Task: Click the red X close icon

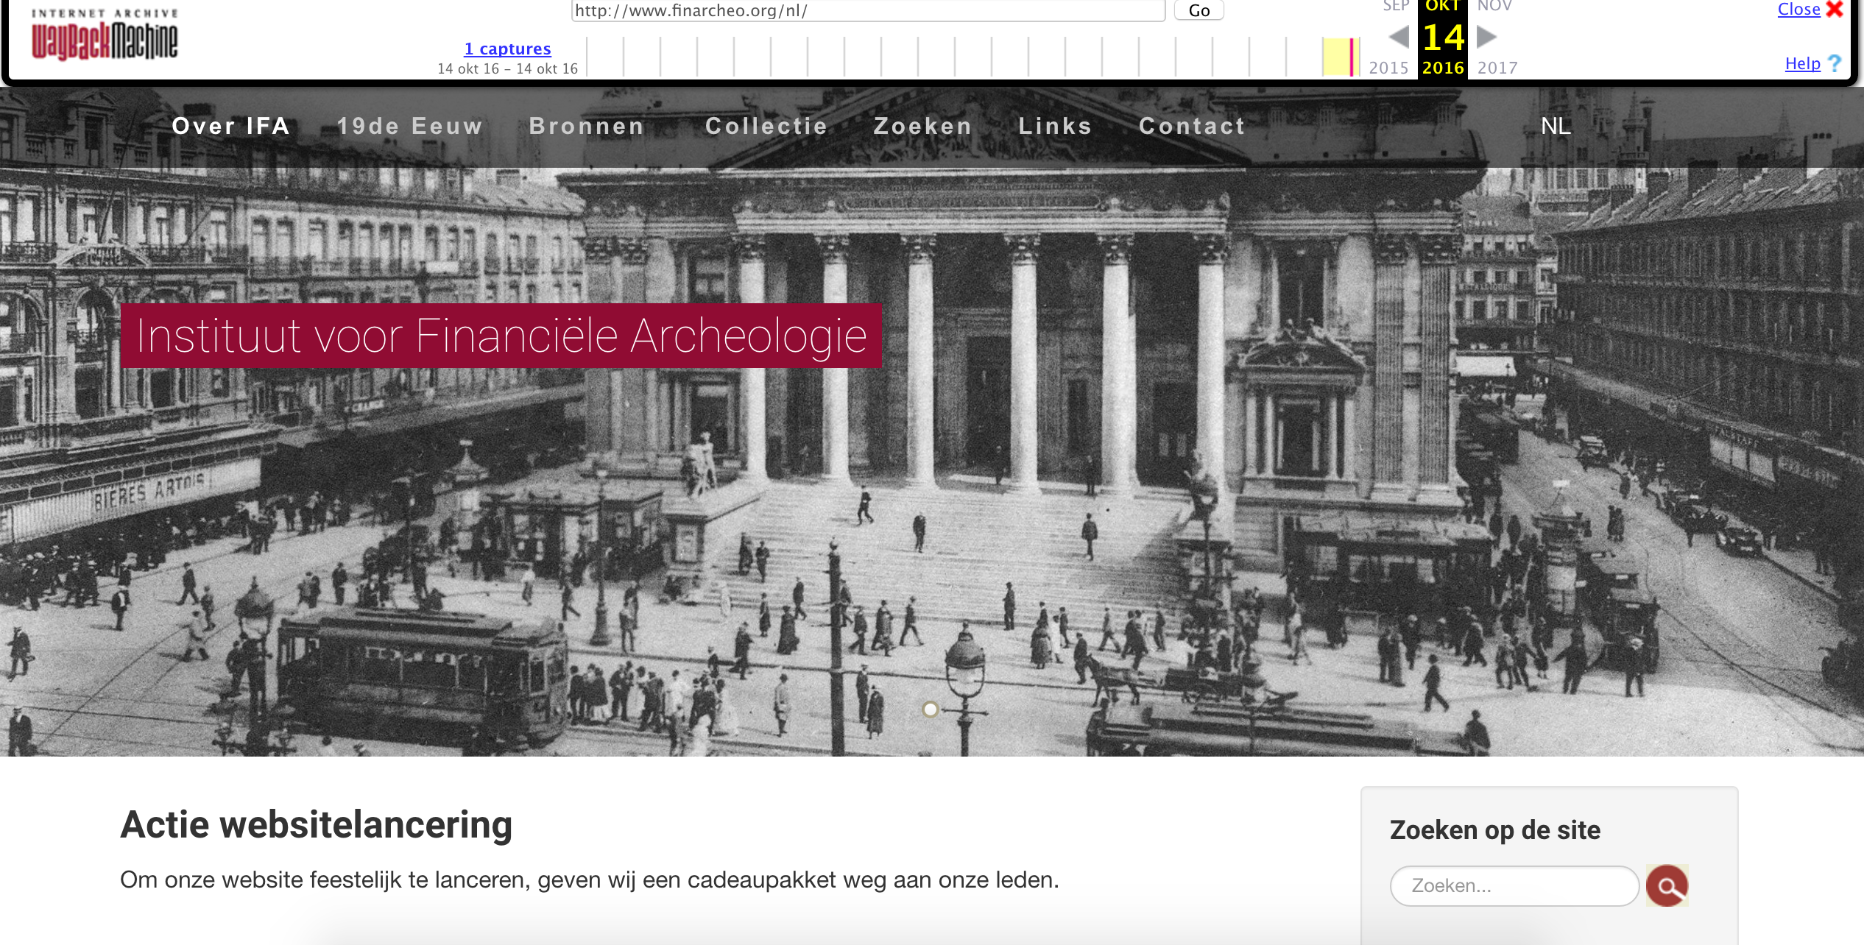Action: point(1835,10)
